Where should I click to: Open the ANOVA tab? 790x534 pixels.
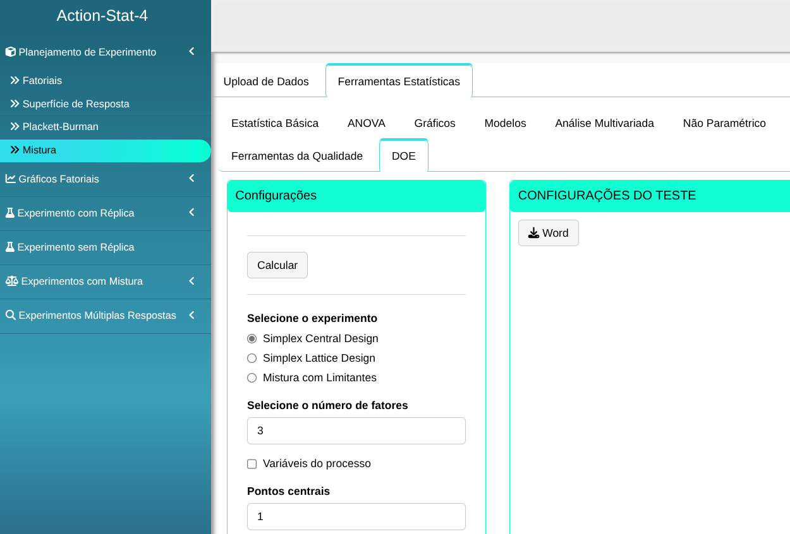tap(367, 124)
